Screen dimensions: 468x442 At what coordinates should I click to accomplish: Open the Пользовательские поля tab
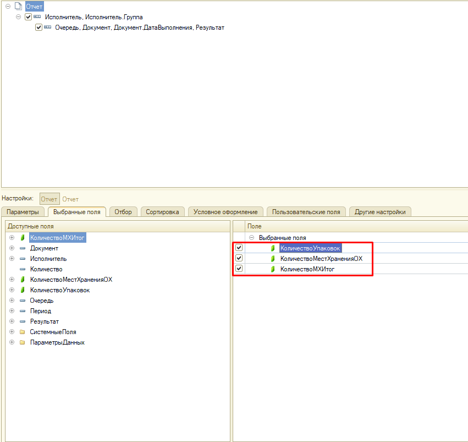tap(306, 212)
